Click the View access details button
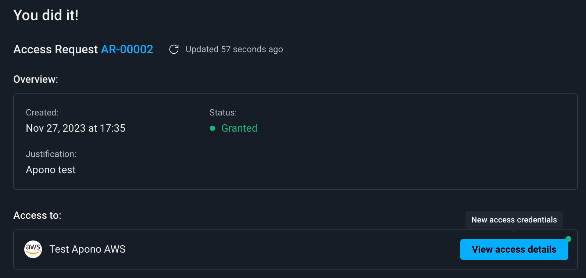586x278 pixels. pos(514,250)
